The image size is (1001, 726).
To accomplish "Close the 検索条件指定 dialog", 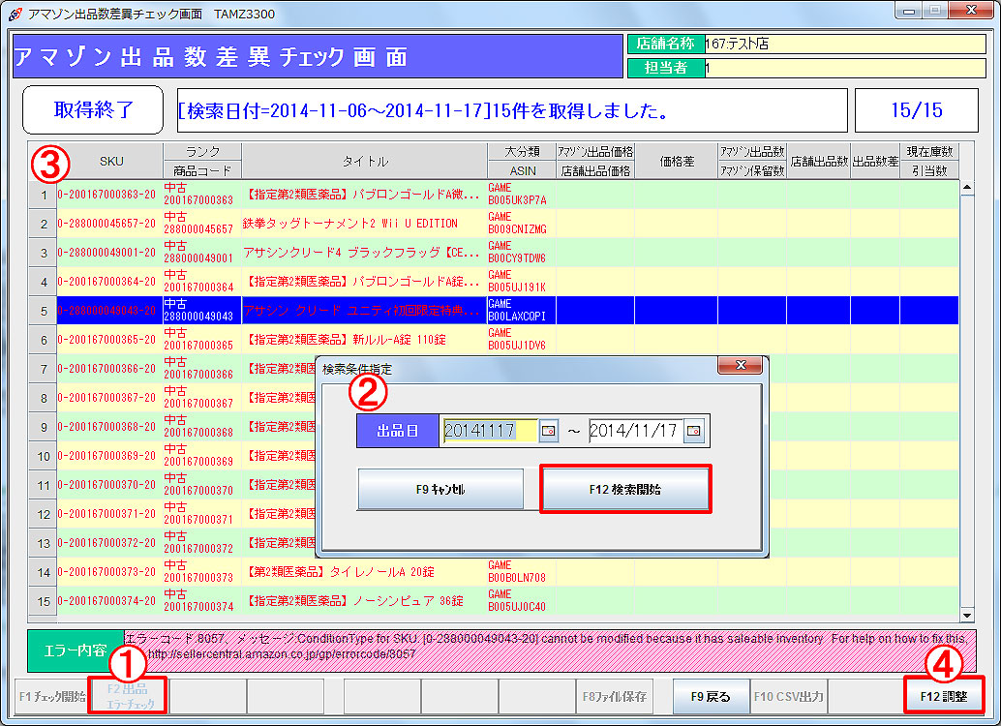I will coord(741,365).
